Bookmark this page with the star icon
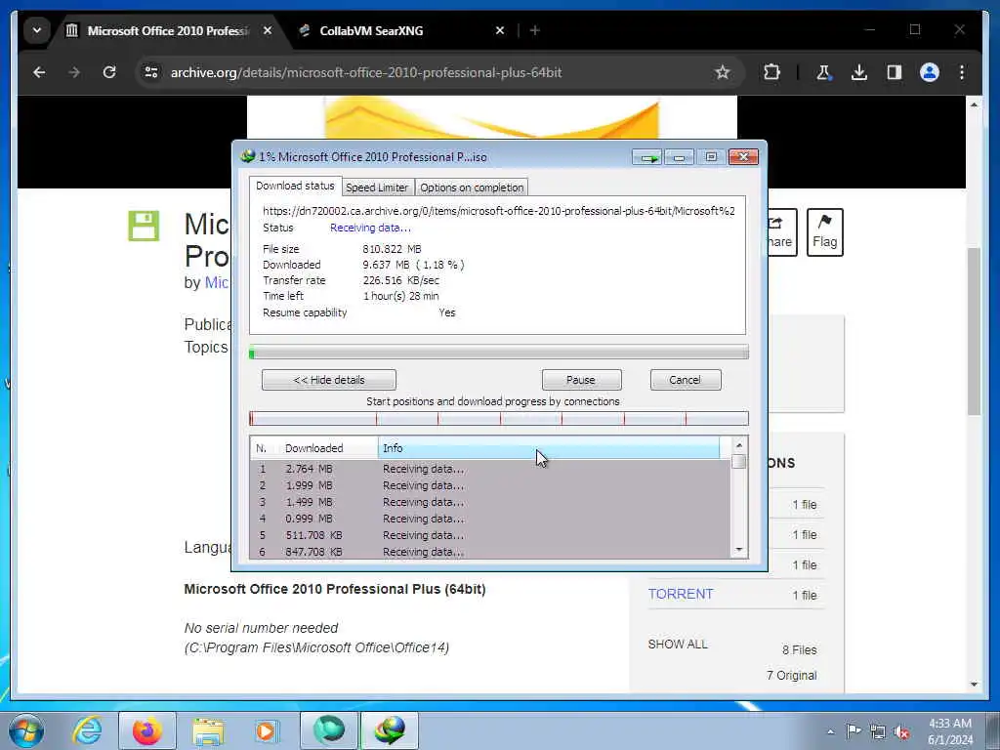The image size is (1000, 750). [722, 72]
